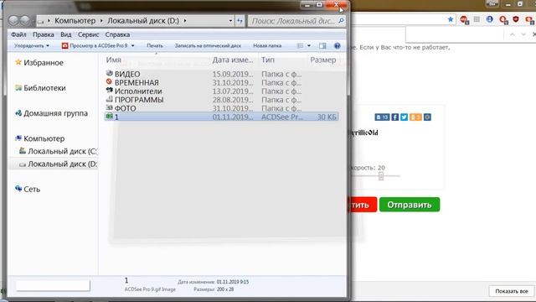536x302 pixels.
Task: Click Показать все in browser downloads bar
Action: [x=512, y=291]
